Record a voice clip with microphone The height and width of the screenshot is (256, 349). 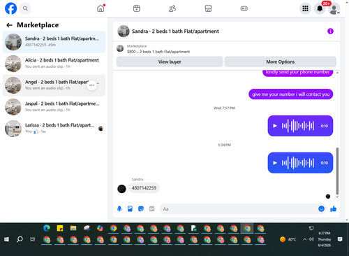119,208
